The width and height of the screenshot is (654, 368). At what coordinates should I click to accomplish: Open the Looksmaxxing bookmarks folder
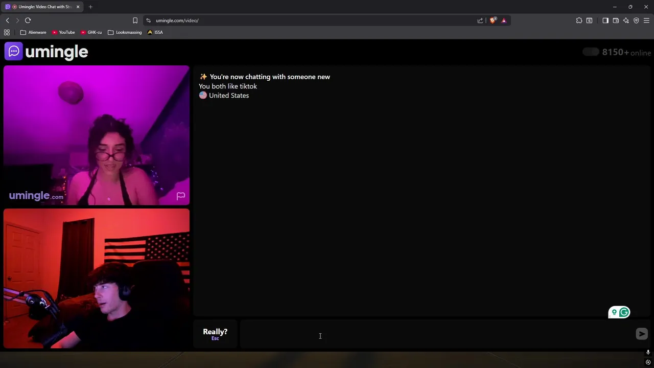click(125, 32)
